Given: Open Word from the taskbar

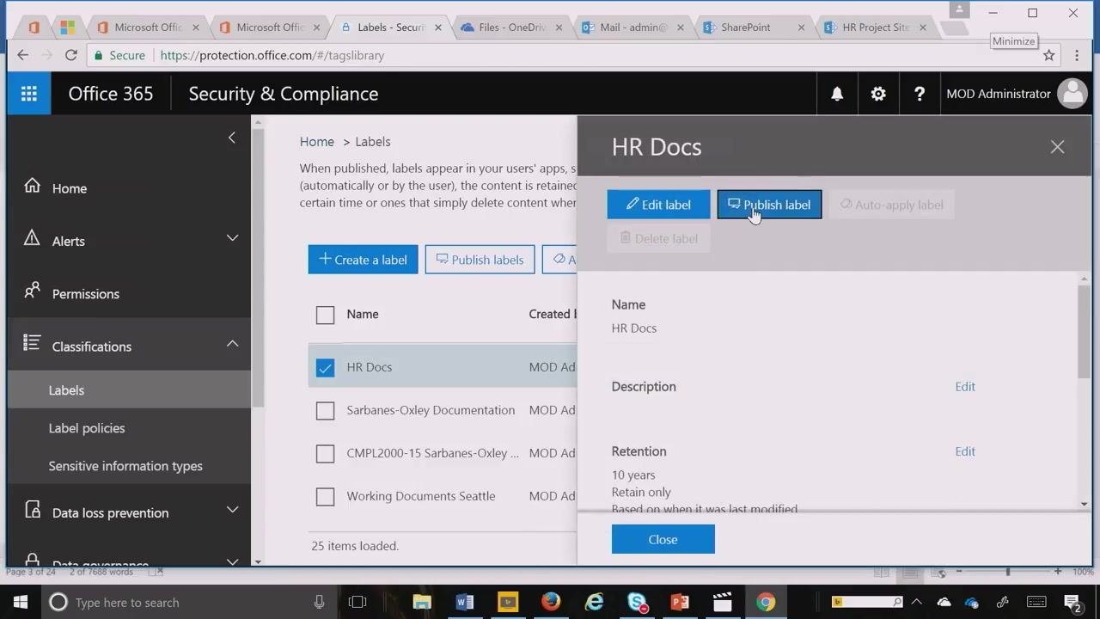Looking at the screenshot, I should point(465,602).
